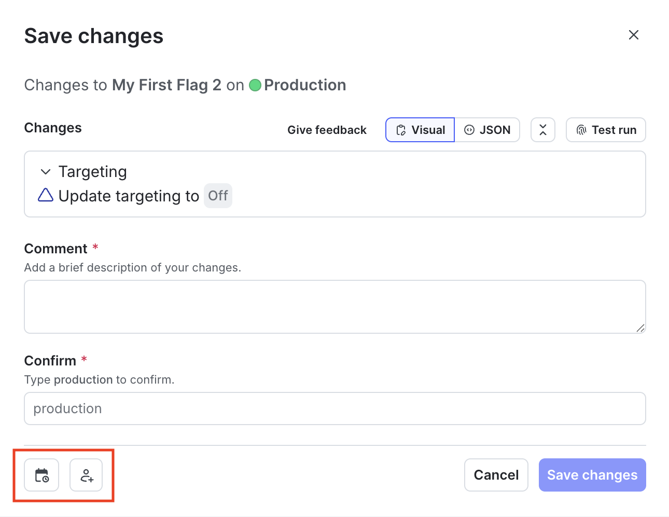
Task: Click the Visual view pencil icon
Action: click(401, 130)
